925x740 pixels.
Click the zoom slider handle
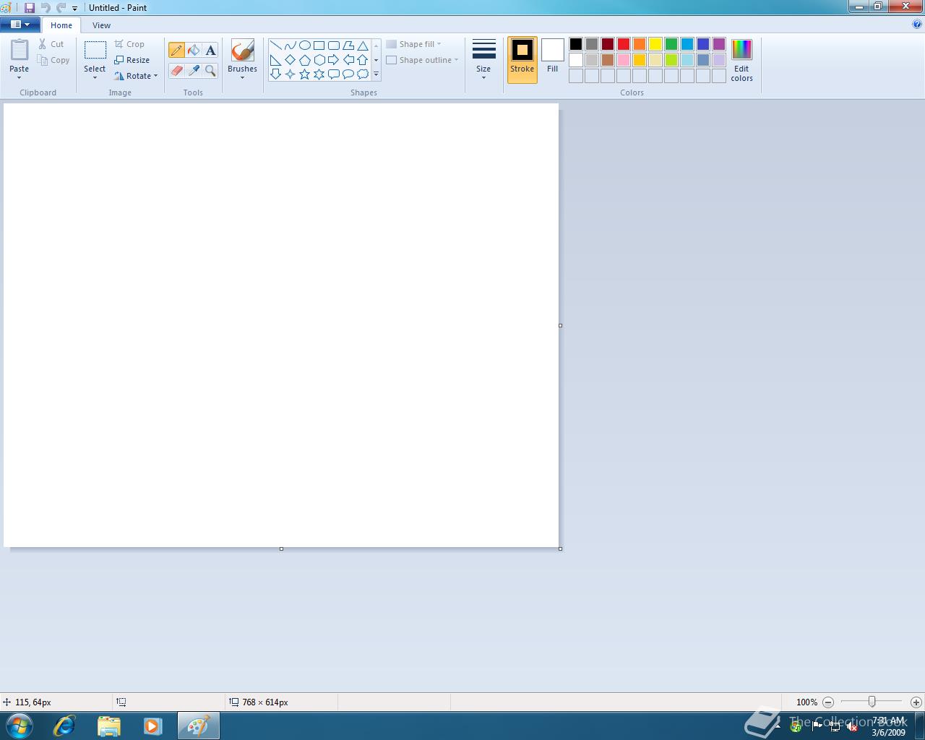(x=872, y=702)
